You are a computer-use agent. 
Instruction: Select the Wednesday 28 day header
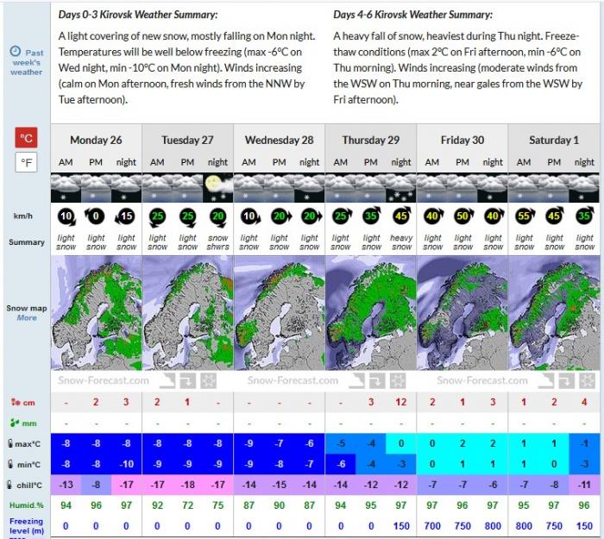(x=280, y=140)
